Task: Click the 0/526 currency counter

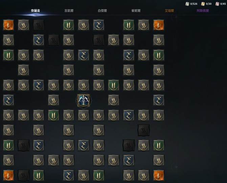Action: point(191,4)
